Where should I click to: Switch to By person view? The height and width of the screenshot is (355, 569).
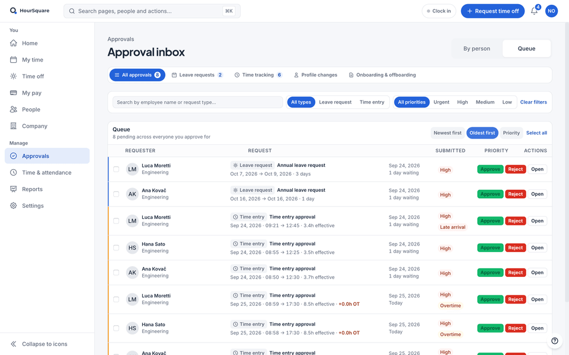[x=477, y=49]
